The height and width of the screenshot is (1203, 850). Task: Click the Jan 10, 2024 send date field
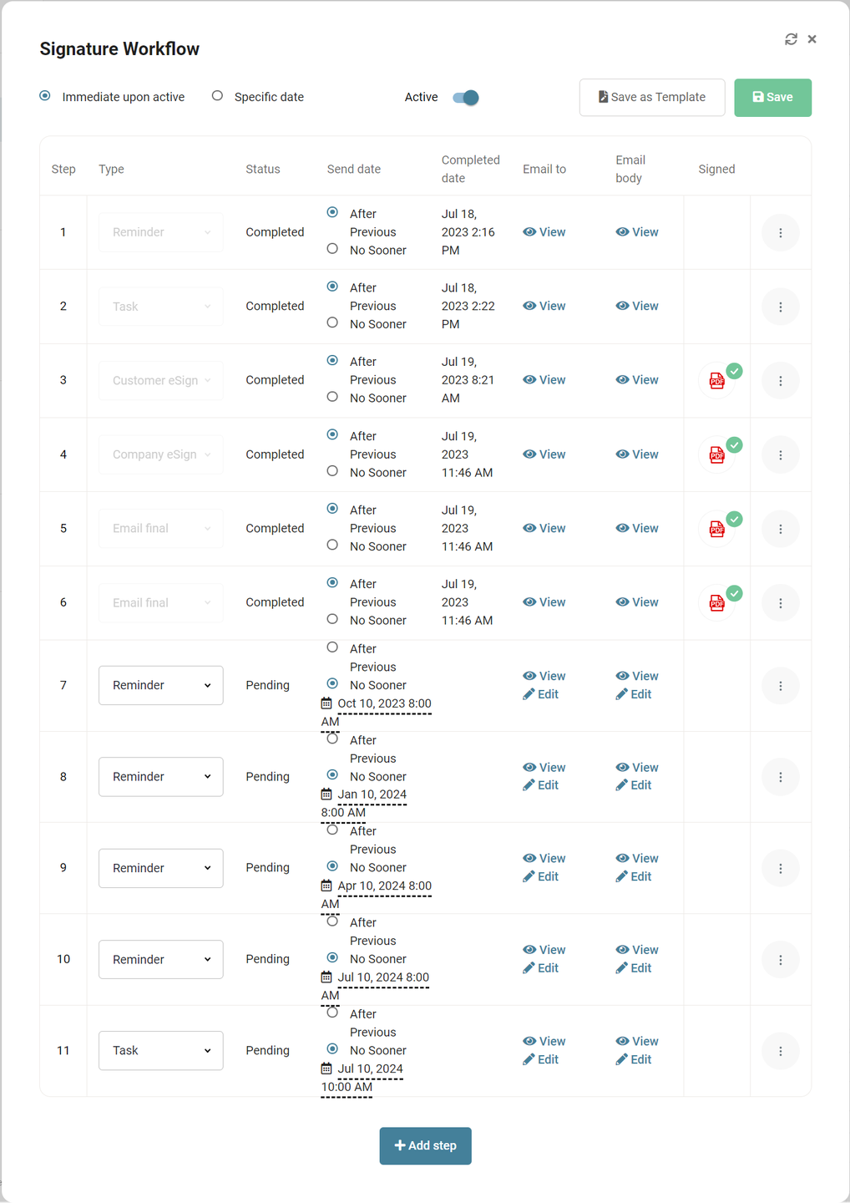[x=372, y=794]
